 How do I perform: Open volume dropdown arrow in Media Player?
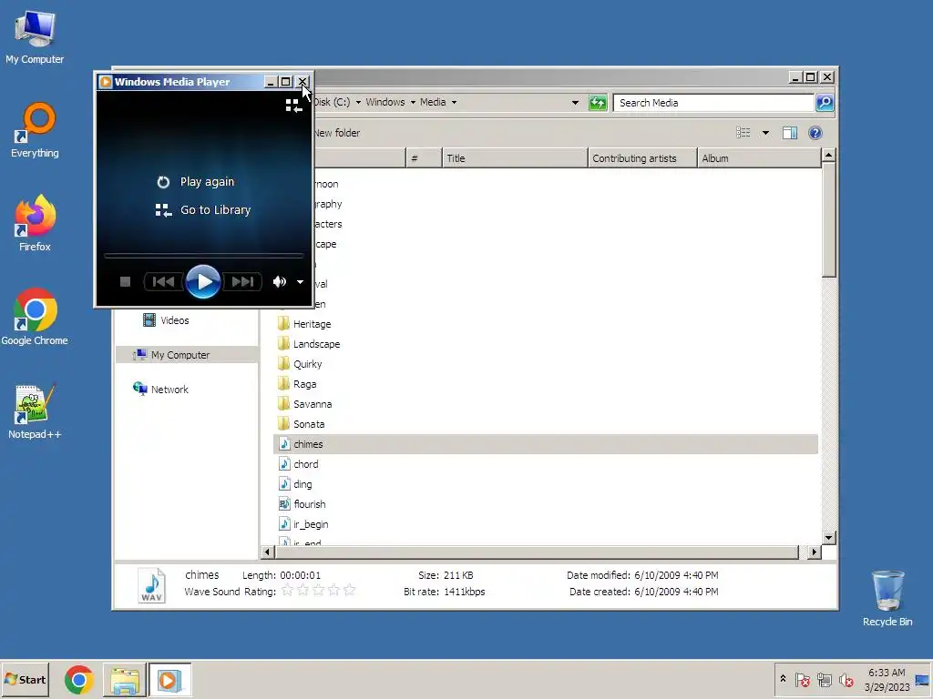tap(301, 282)
